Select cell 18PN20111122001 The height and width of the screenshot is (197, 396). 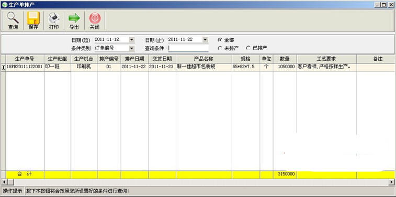pyautogui.click(x=25, y=67)
